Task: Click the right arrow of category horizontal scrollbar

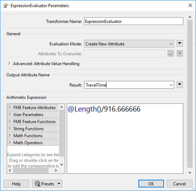Action: (x=56, y=170)
